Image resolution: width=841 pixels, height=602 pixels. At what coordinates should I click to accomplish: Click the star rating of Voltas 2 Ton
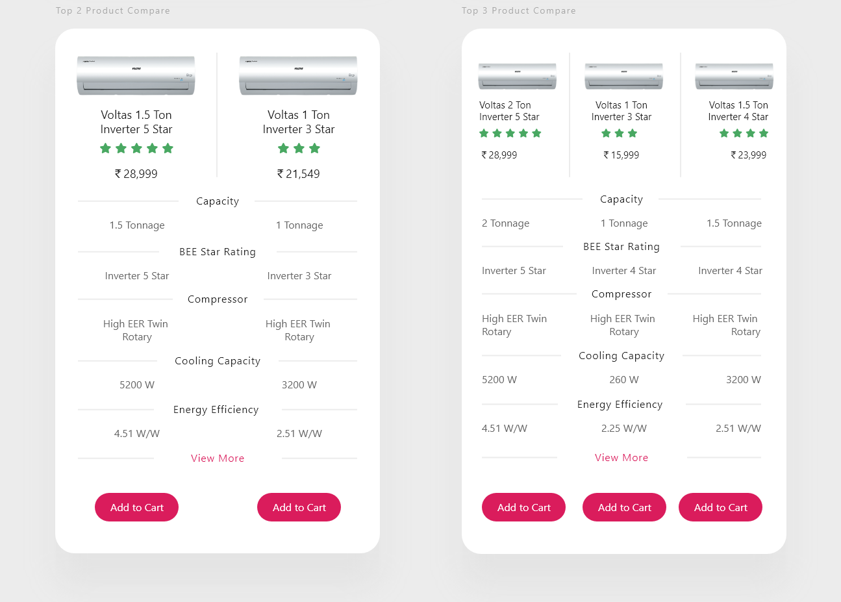click(x=510, y=133)
